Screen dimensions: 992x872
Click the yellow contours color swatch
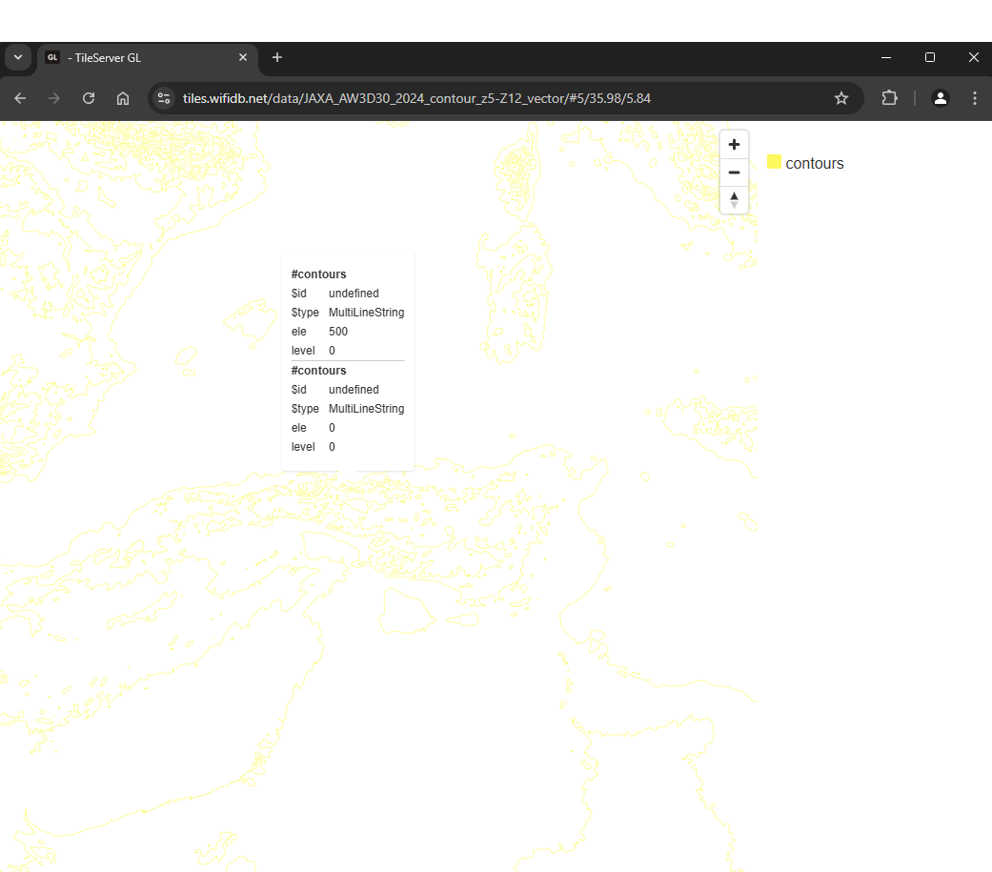point(774,162)
